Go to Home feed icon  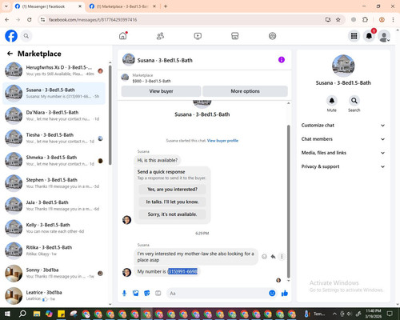pyautogui.click(x=123, y=36)
